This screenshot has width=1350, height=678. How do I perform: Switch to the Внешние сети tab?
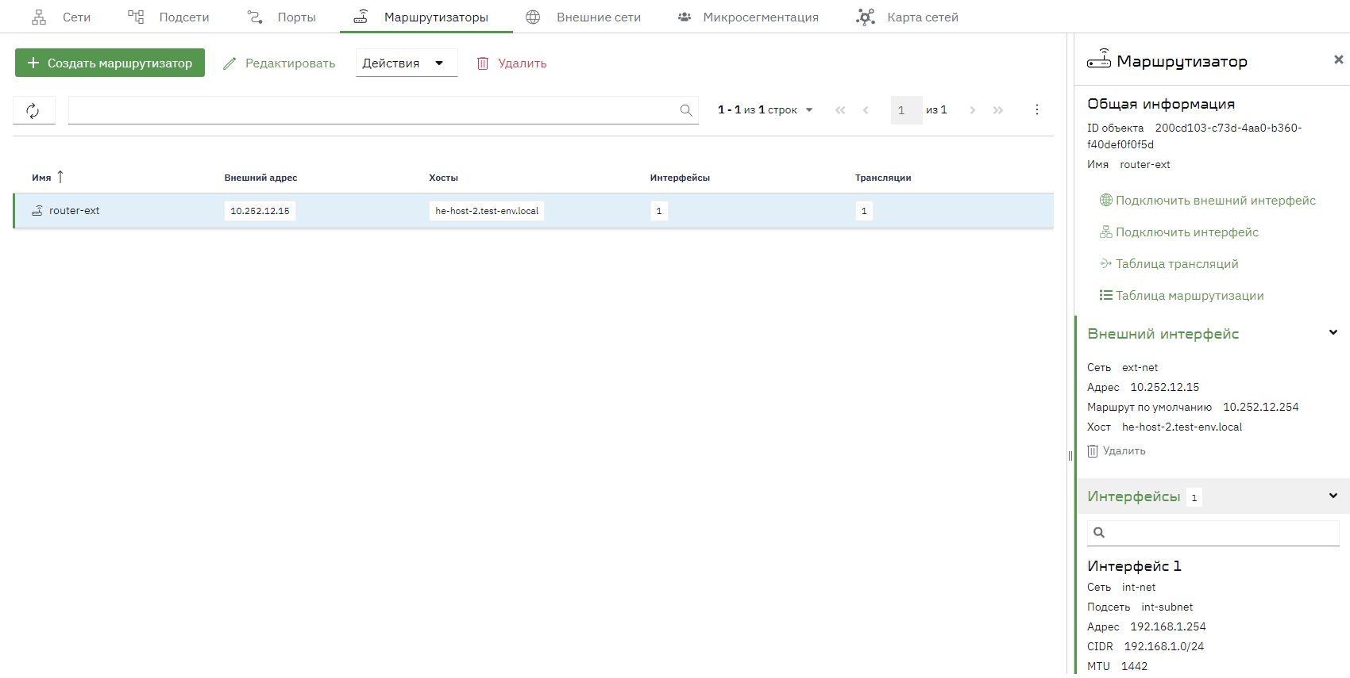point(584,17)
